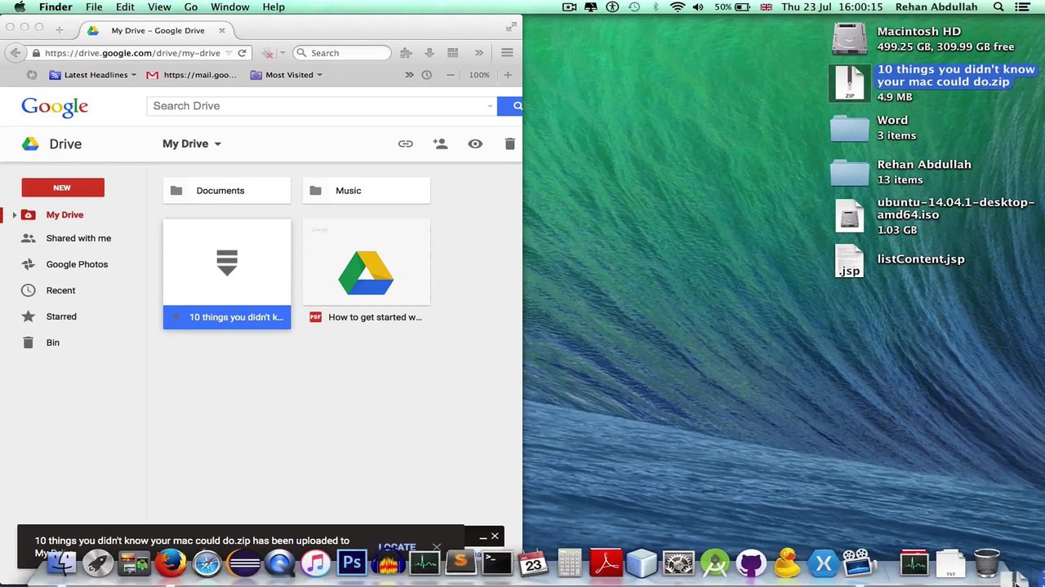
Task: Open the URL bar history dropdown arrow
Action: (229, 53)
